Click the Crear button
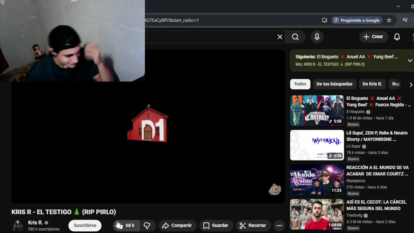Viewport: 414px width, 233px height. coord(373,37)
